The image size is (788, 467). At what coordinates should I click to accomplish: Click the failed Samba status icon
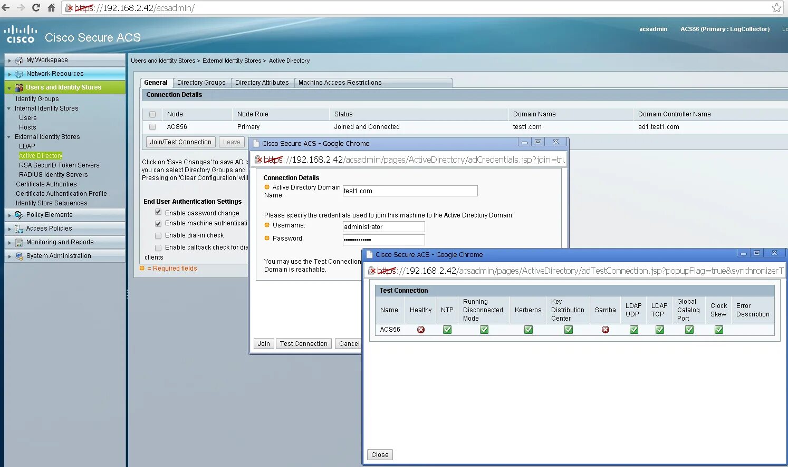click(606, 330)
